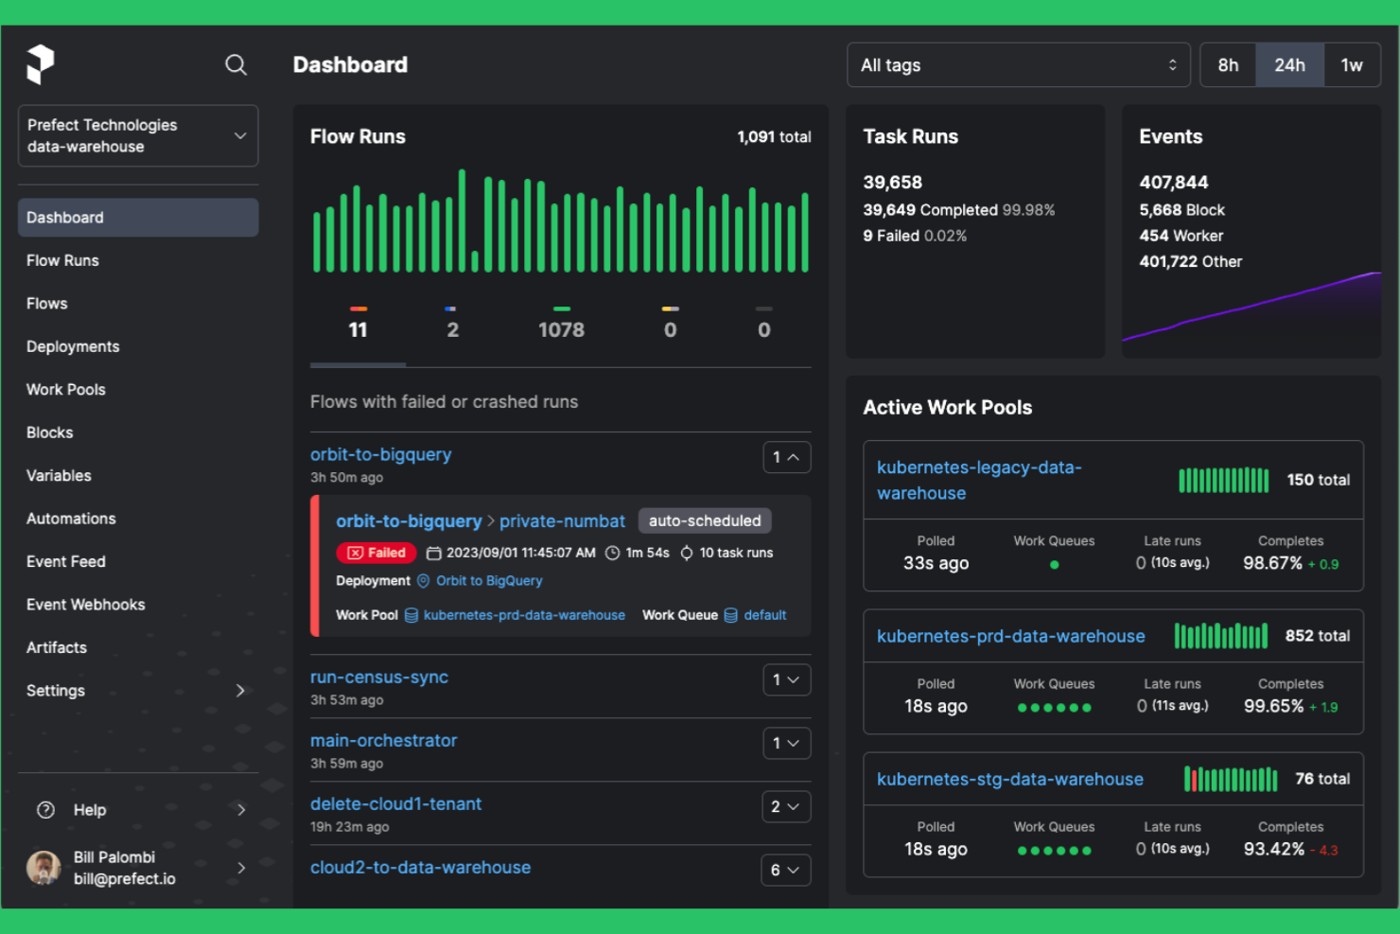1400x934 pixels.
Task: Open the kubernetes-stg-data-warehouse work pool
Action: click(x=1009, y=779)
